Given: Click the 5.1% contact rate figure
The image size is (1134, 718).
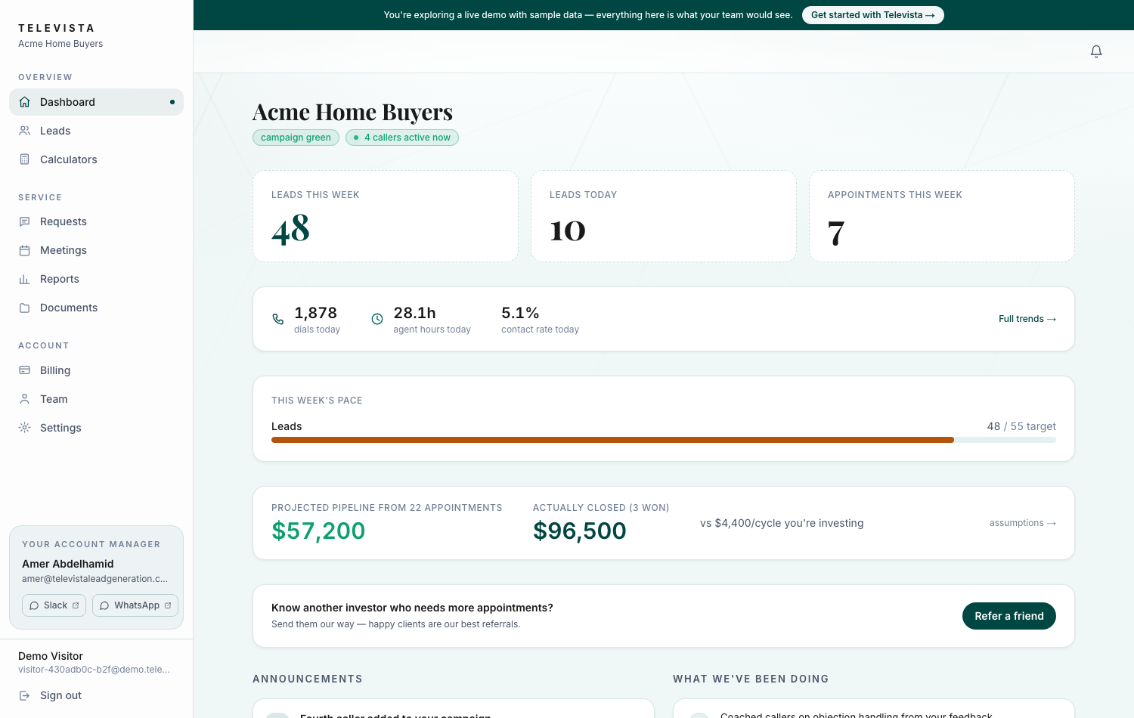Looking at the screenshot, I should (520, 313).
